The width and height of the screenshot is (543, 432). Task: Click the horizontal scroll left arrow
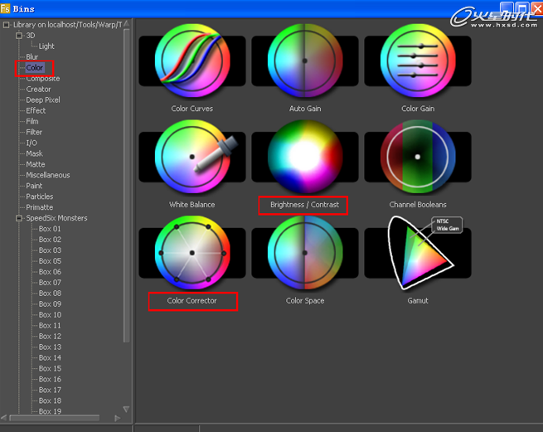pos(4,418)
